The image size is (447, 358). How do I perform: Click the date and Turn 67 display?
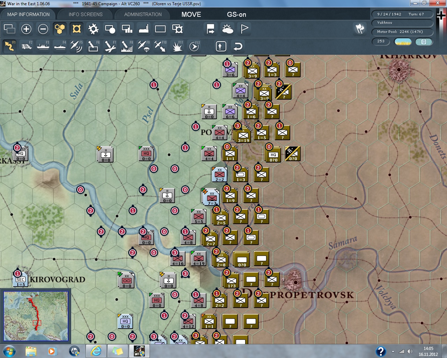[x=402, y=14]
